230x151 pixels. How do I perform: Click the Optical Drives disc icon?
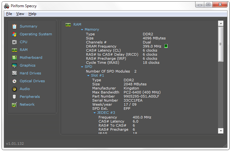tap(14, 81)
